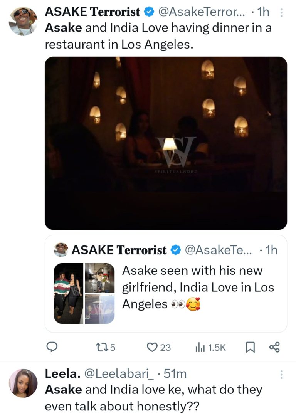The height and width of the screenshot is (417, 296).
Task: Open ASAKE Terrorist display name link
Action: [x=92, y=12]
